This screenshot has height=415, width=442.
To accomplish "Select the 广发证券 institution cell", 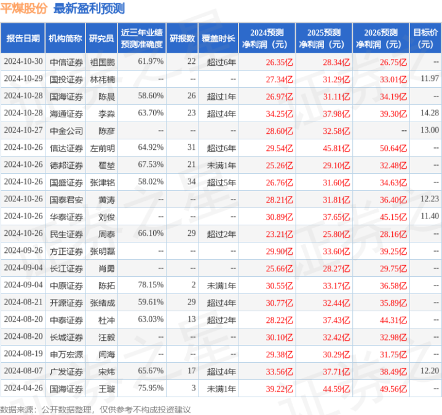I will click(x=66, y=371).
